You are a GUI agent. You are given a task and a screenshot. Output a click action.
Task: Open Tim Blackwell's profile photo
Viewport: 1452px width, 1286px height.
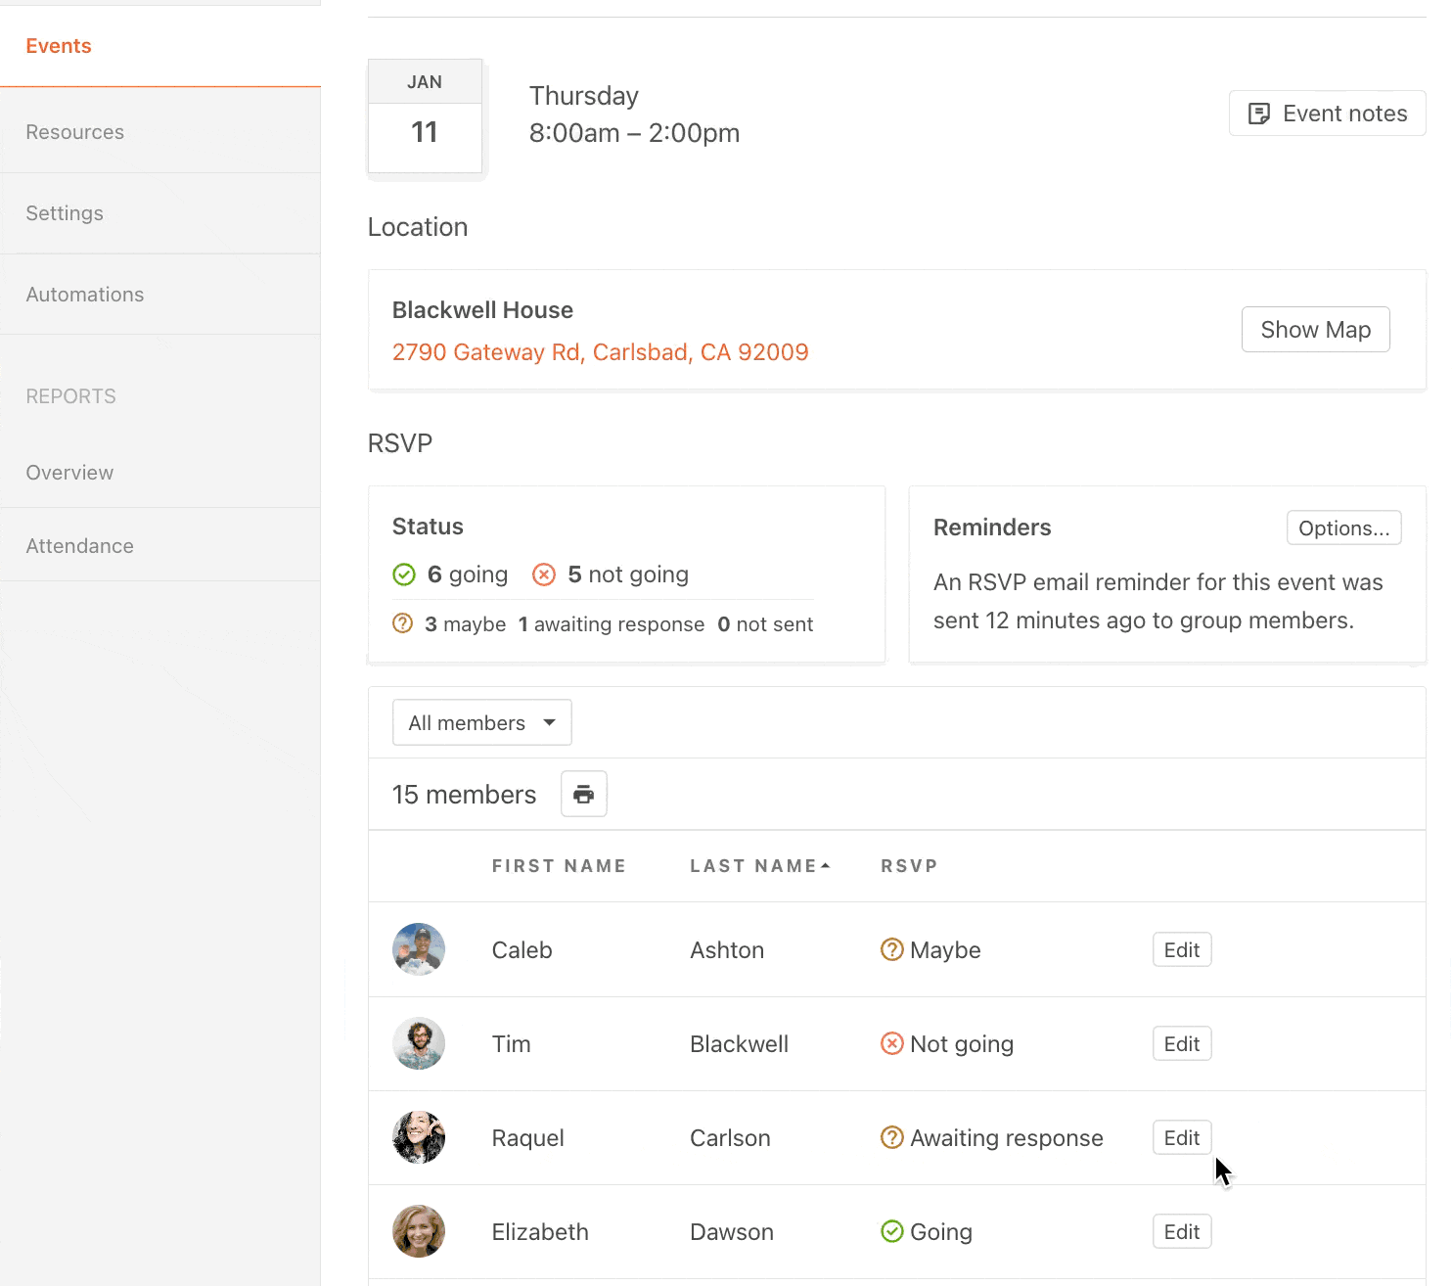pos(419,1043)
